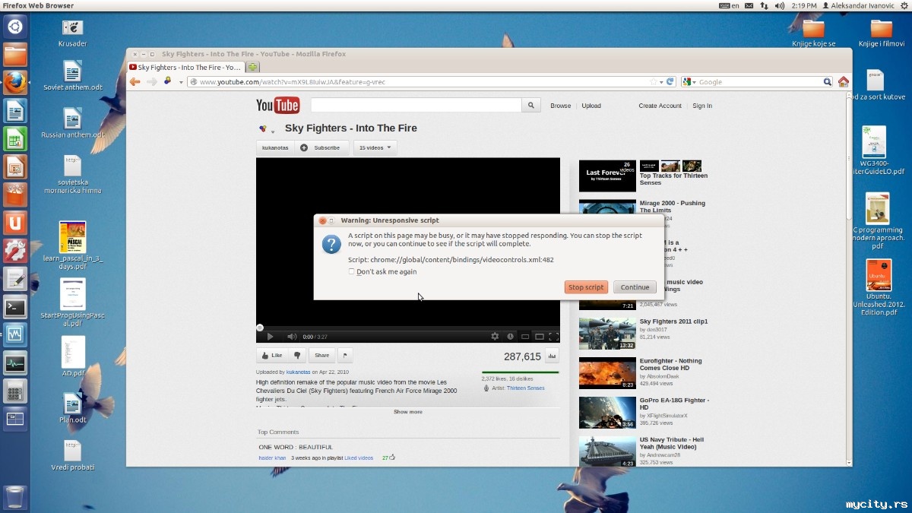Click the 'Stop script' button
This screenshot has height=513, width=912.
[586, 287]
